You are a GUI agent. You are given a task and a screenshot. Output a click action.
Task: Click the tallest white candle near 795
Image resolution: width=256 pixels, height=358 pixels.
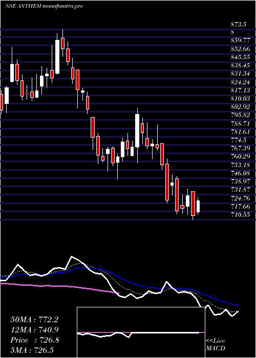(137, 130)
